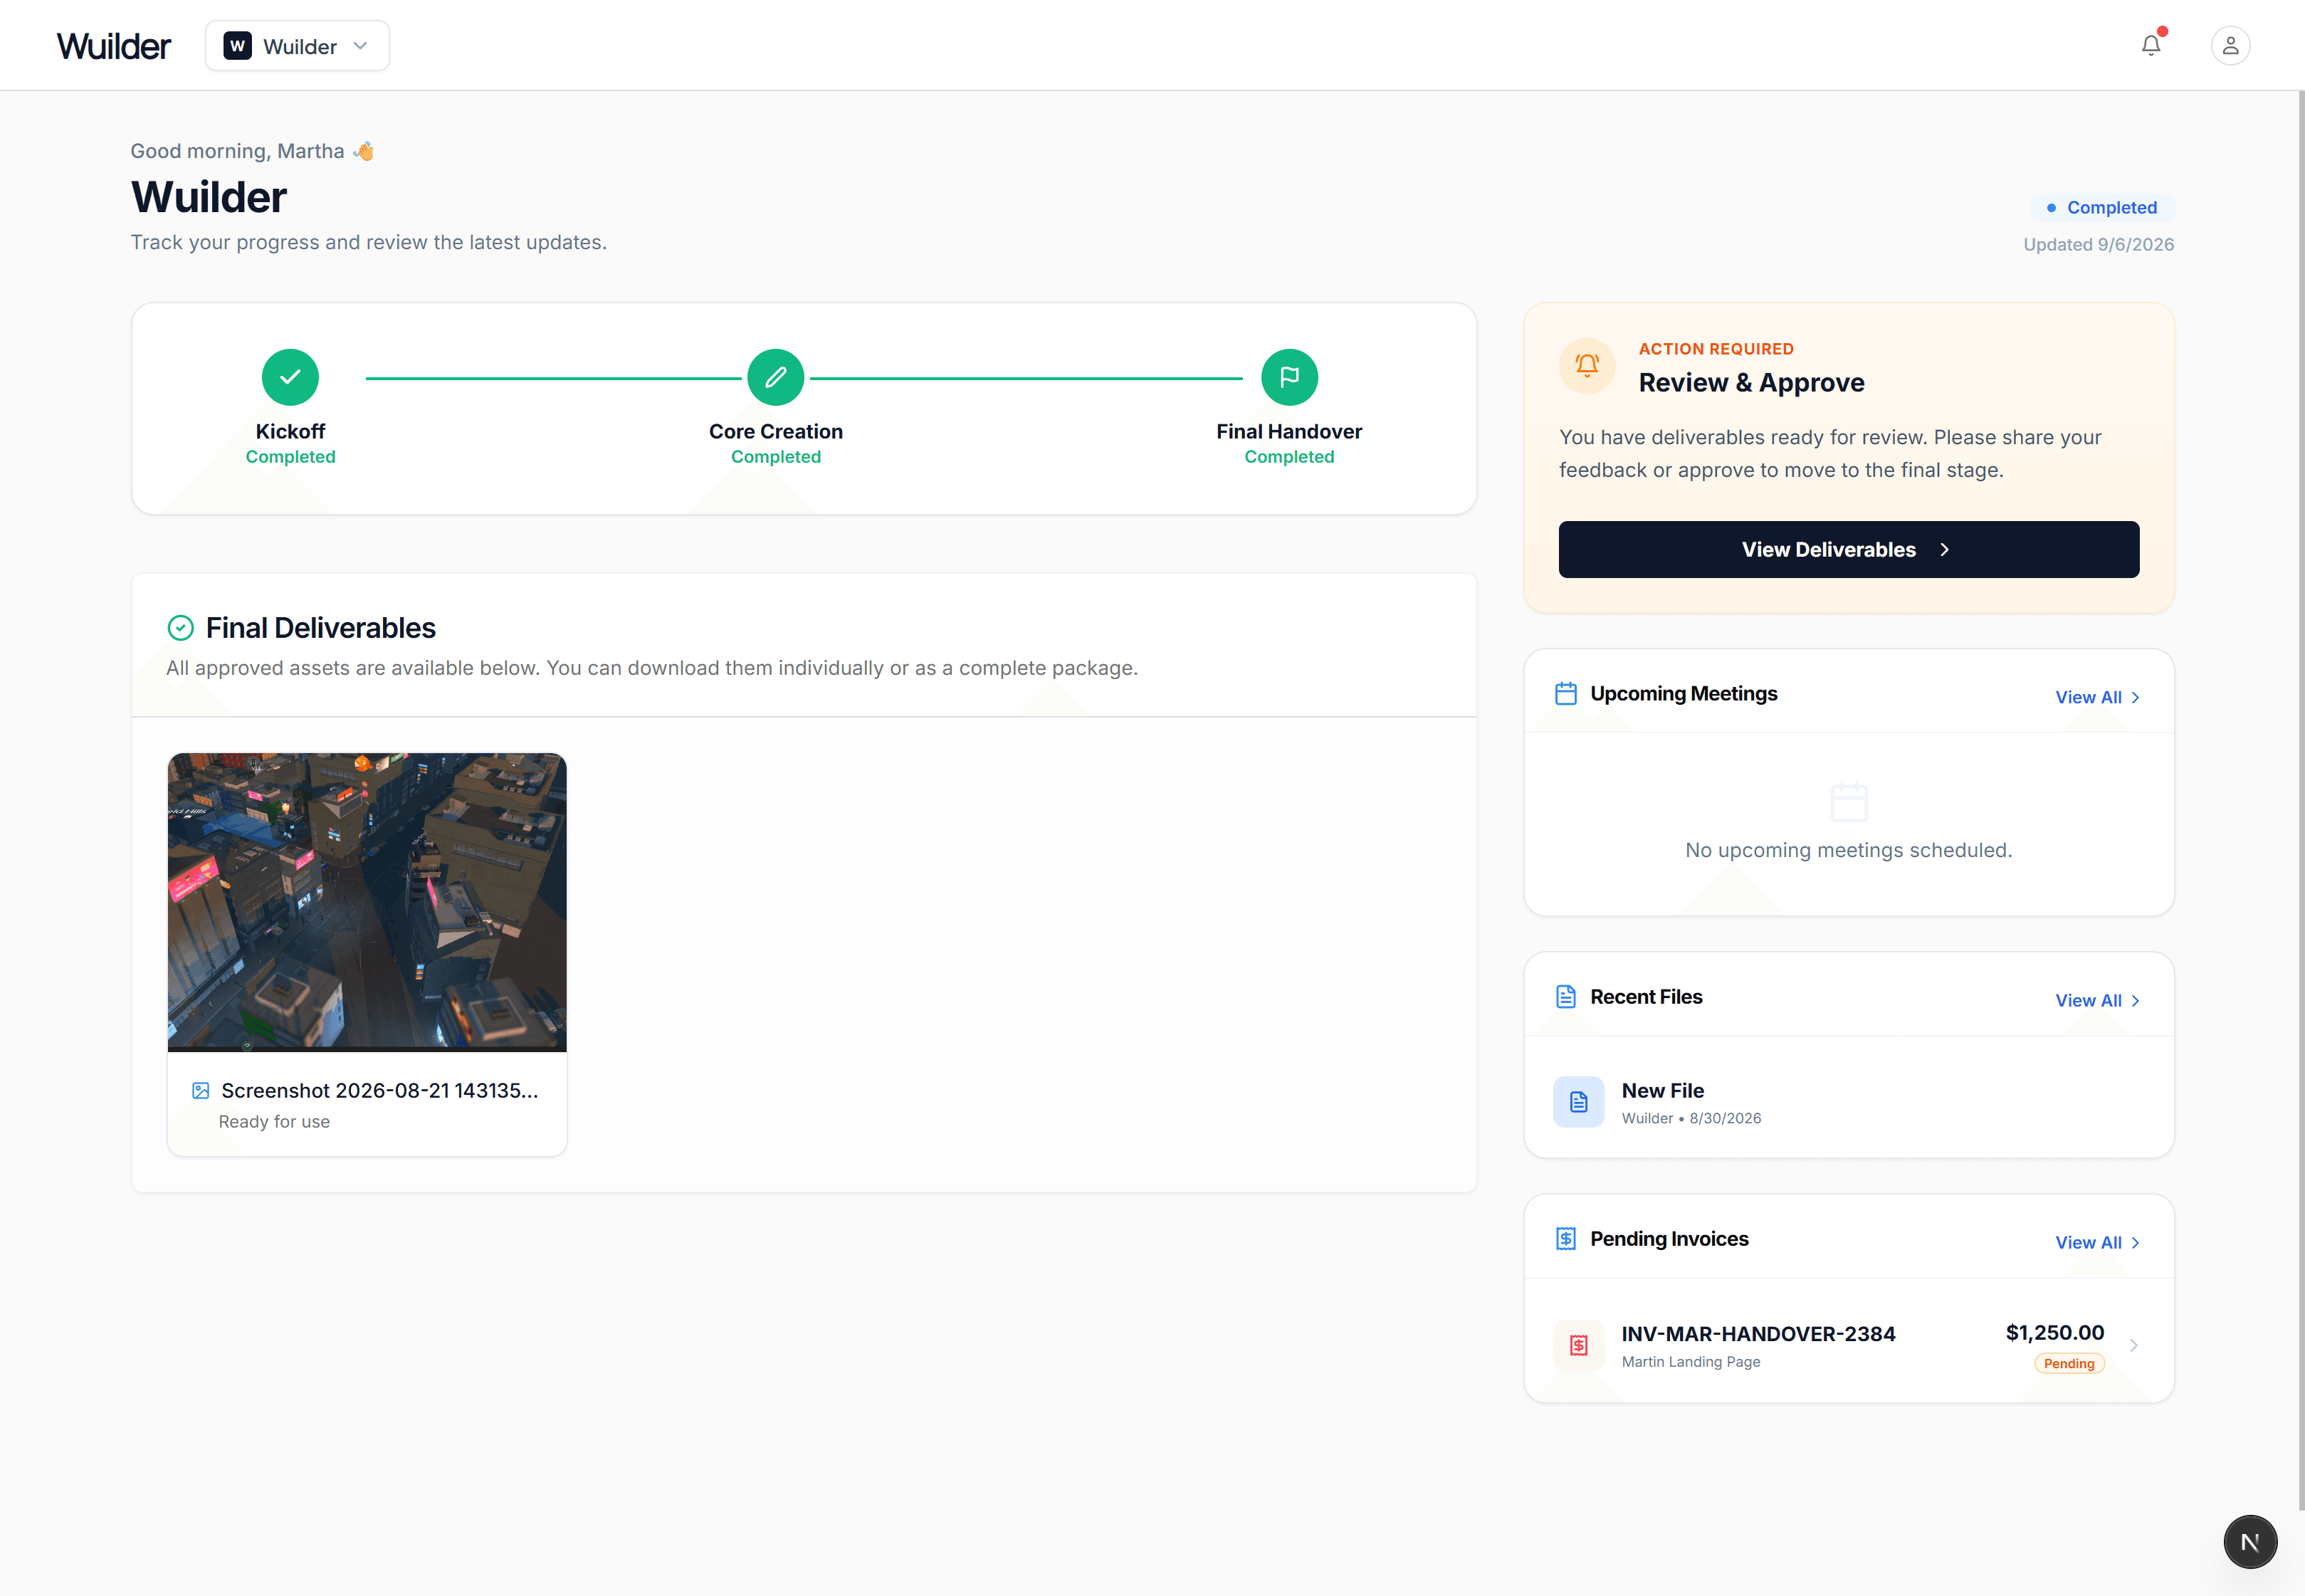The image size is (2305, 1596).
Task: Click the Review & Approve heading
Action: point(1751,382)
